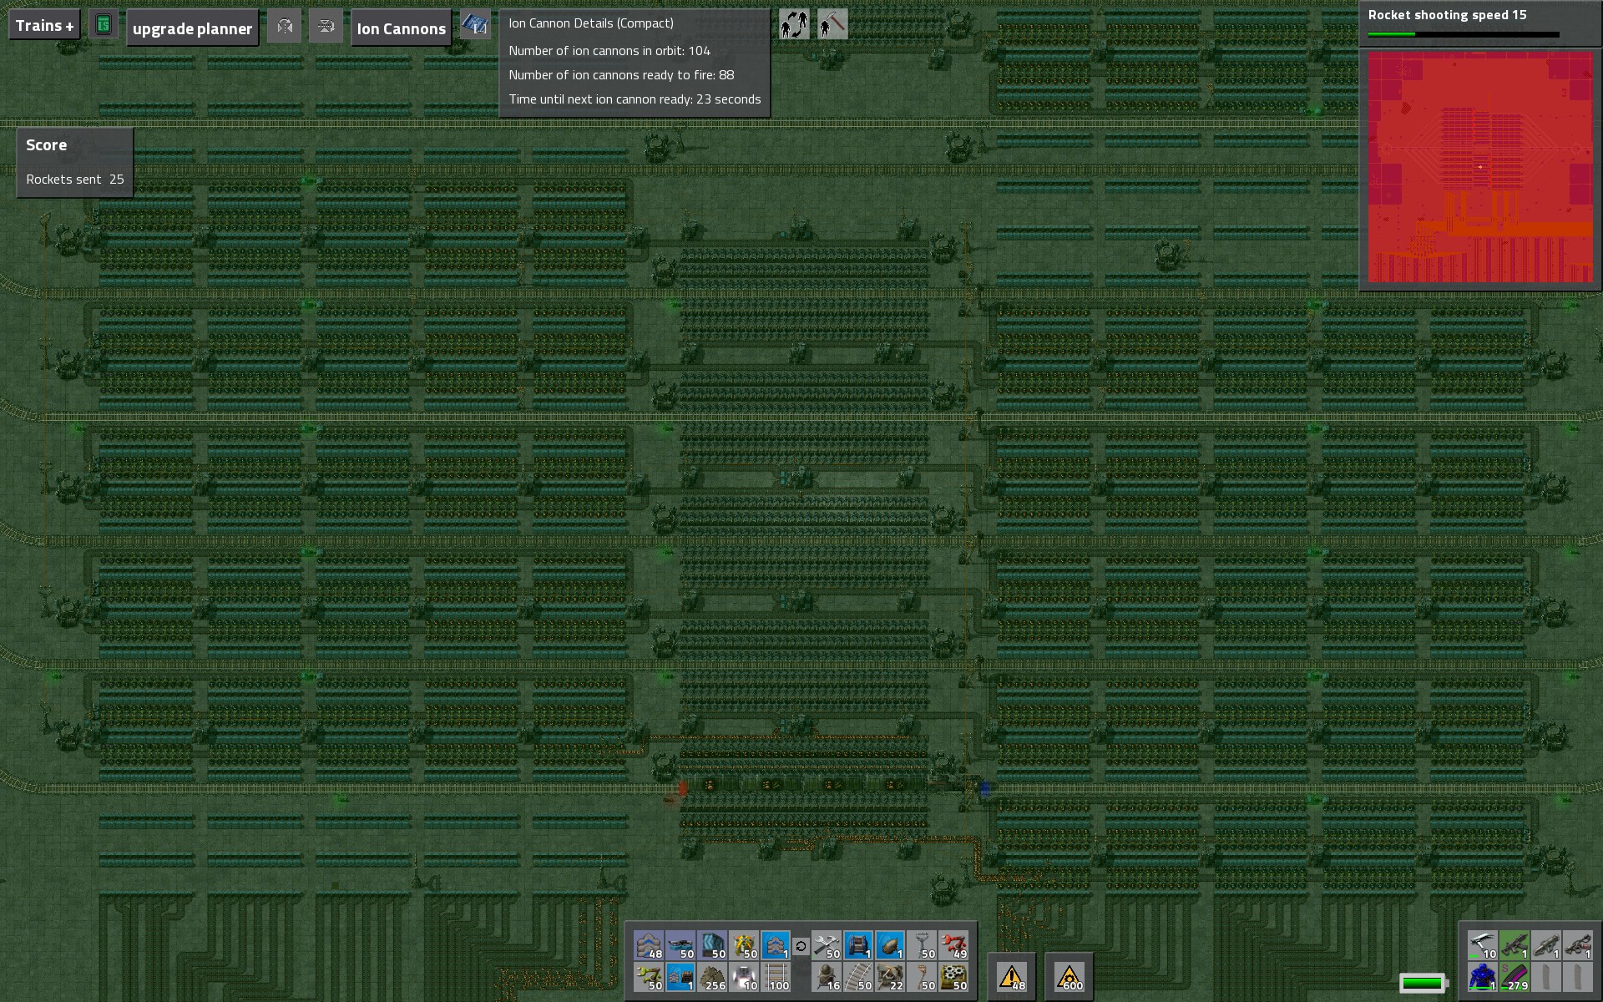Select the stone pile with count 256
Image resolution: width=1603 pixels, height=1002 pixels.
coord(712,977)
